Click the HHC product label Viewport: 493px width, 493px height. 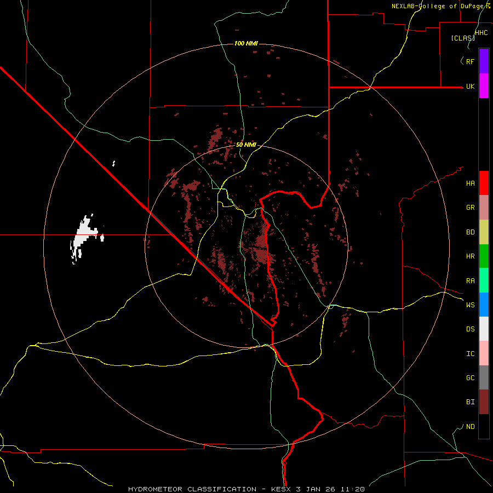coord(481,33)
